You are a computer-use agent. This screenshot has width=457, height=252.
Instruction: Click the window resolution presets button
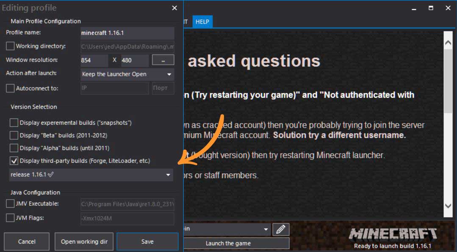click(163, 60)
